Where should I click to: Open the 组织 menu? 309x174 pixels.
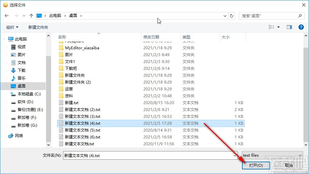pyautogui.click(x=12, y=27)
